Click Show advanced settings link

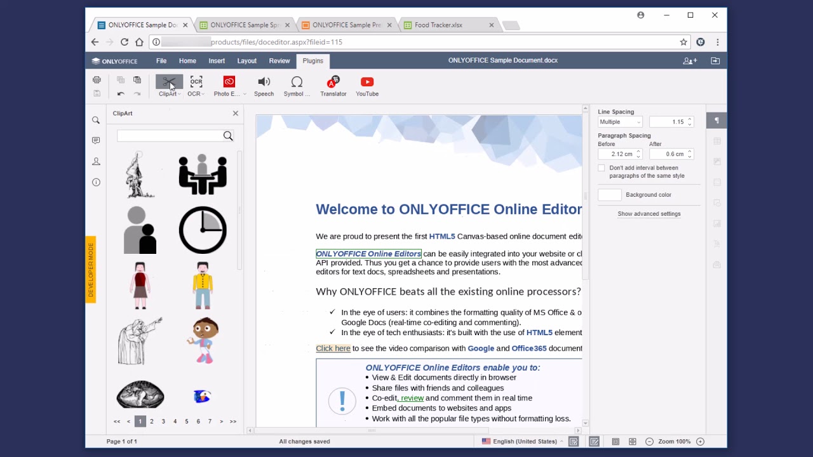click(649, 214)
